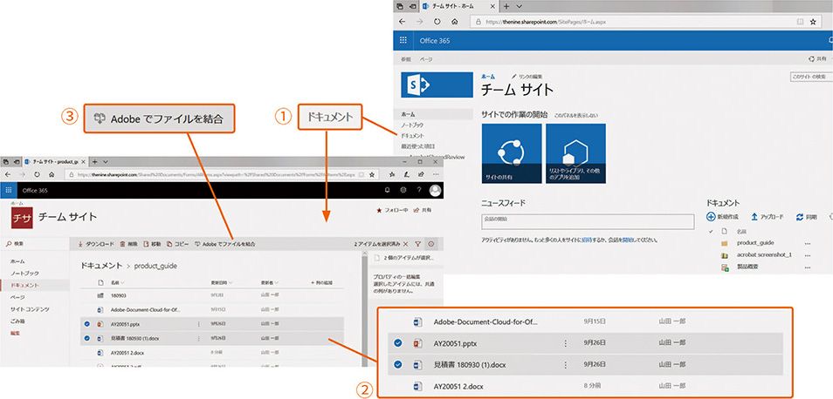Open new tab in the product_guide window
The height and width of the screenshot is (399, 833).
[94, 161]
